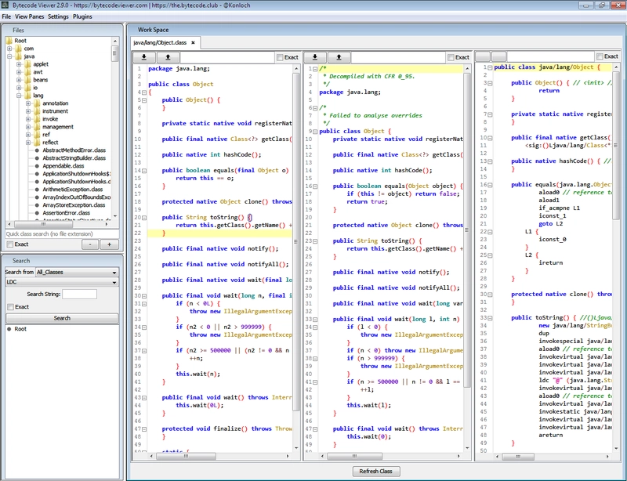Open AbstractMethodError.class file
This screenshot has height=481, width=627.
pos(74,150)
